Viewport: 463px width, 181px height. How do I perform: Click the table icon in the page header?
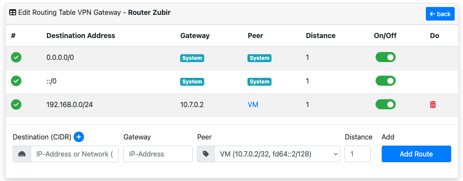[x=13, y=13]
